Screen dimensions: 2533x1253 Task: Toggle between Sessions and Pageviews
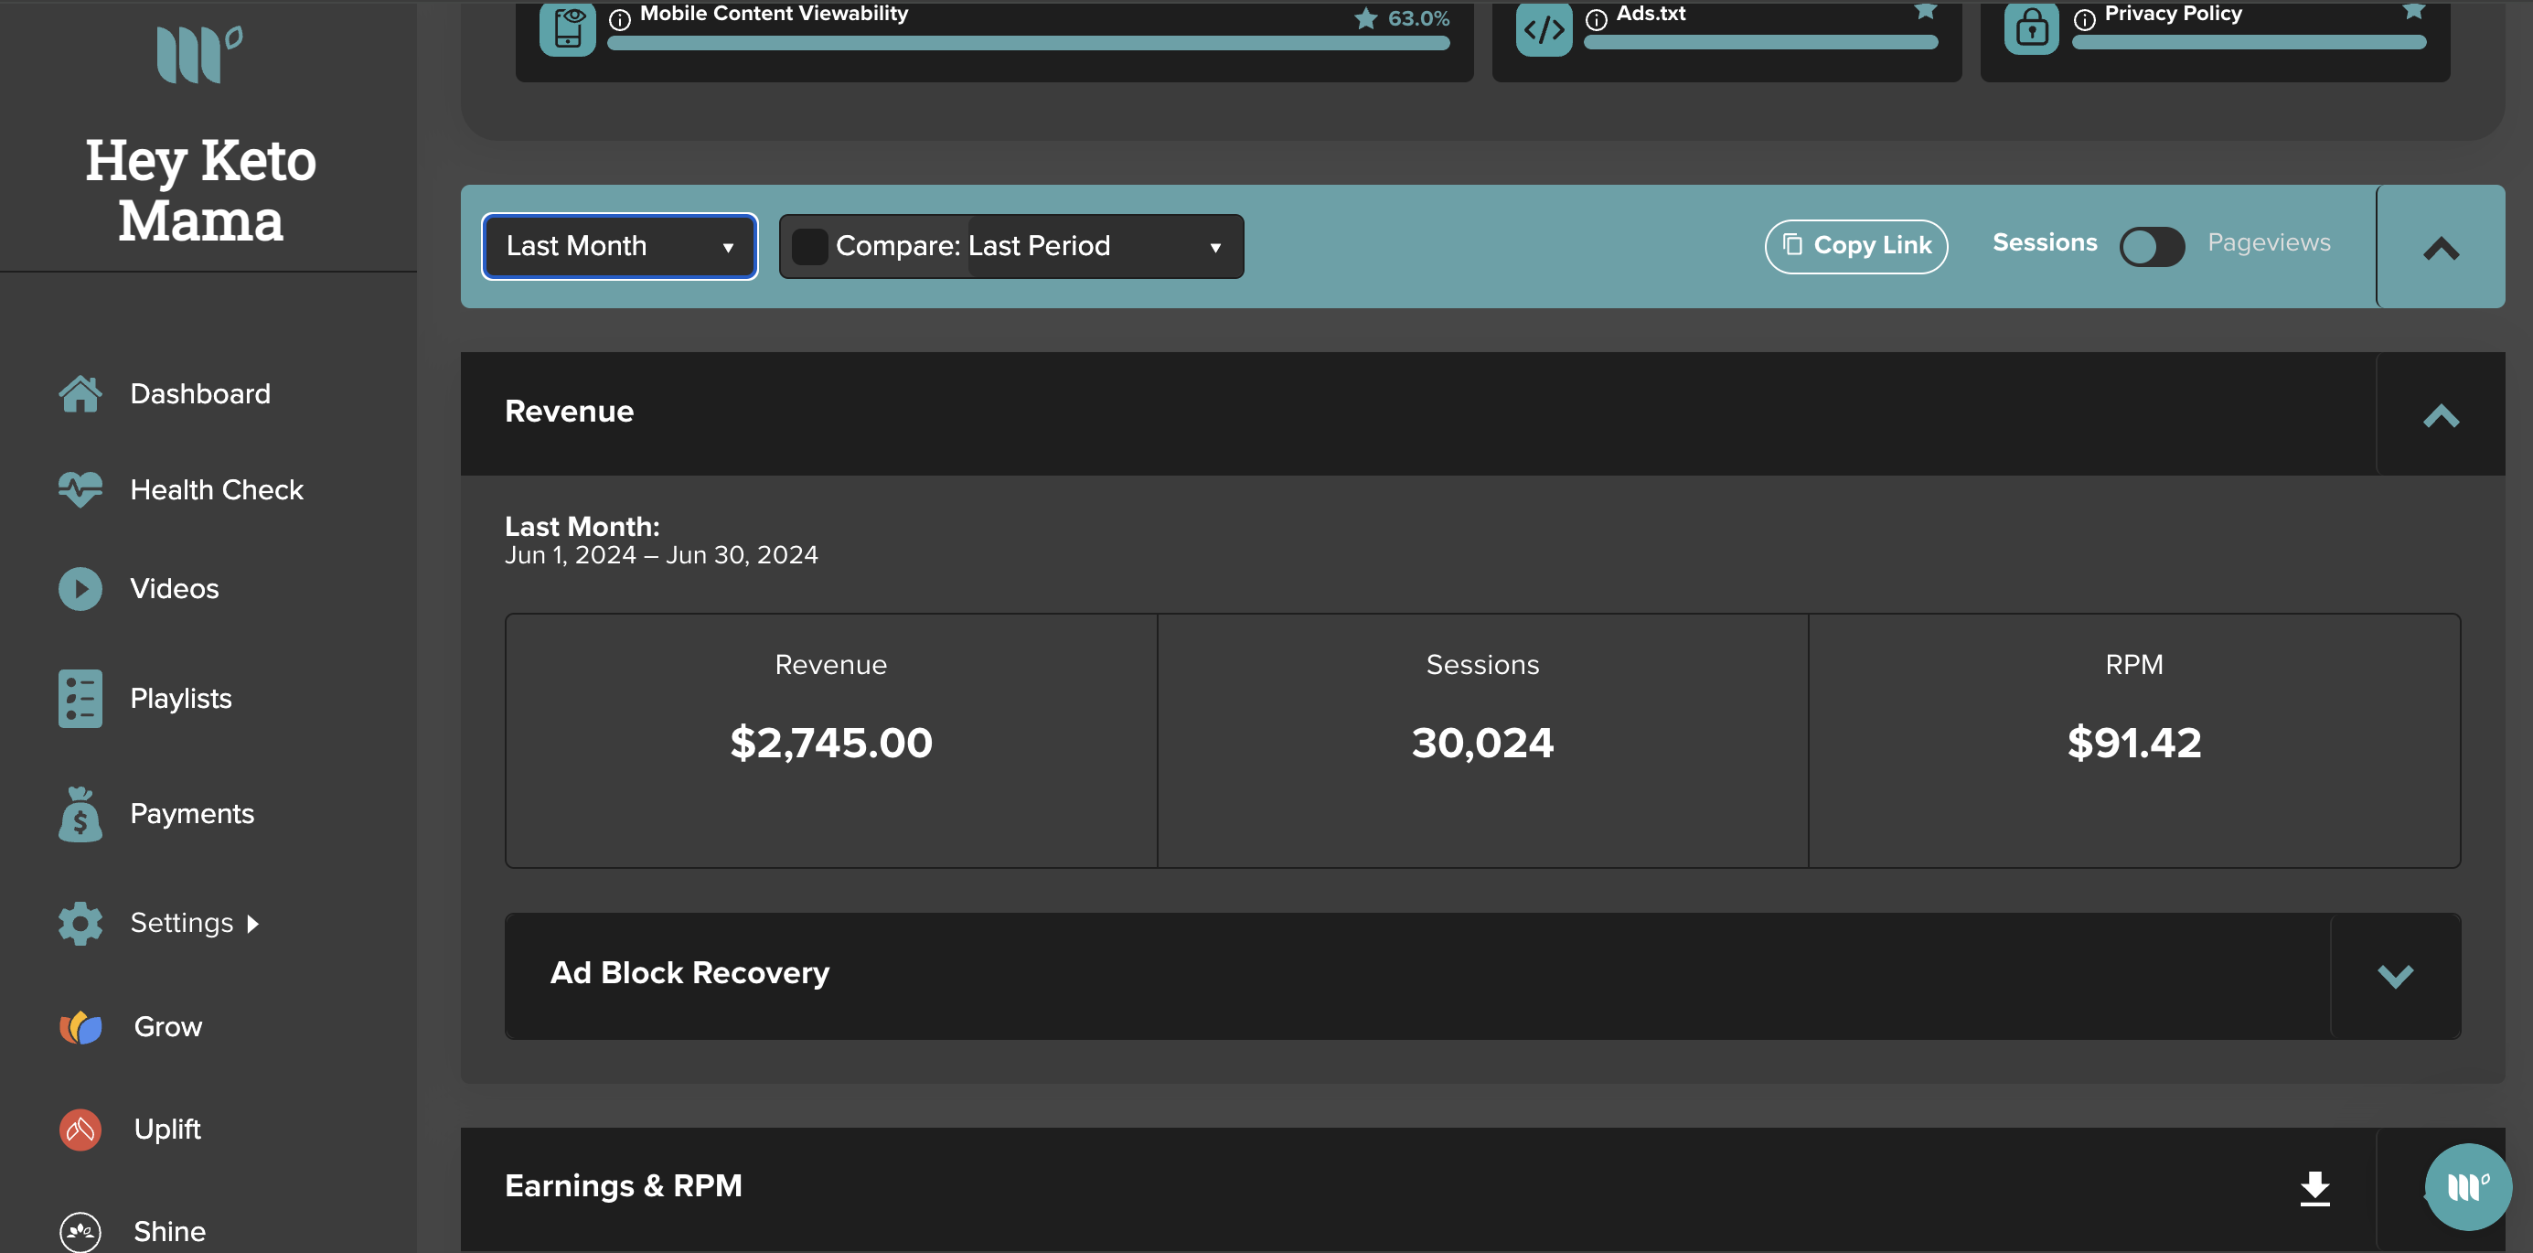pyautogui.click(x=2152, y=246)
